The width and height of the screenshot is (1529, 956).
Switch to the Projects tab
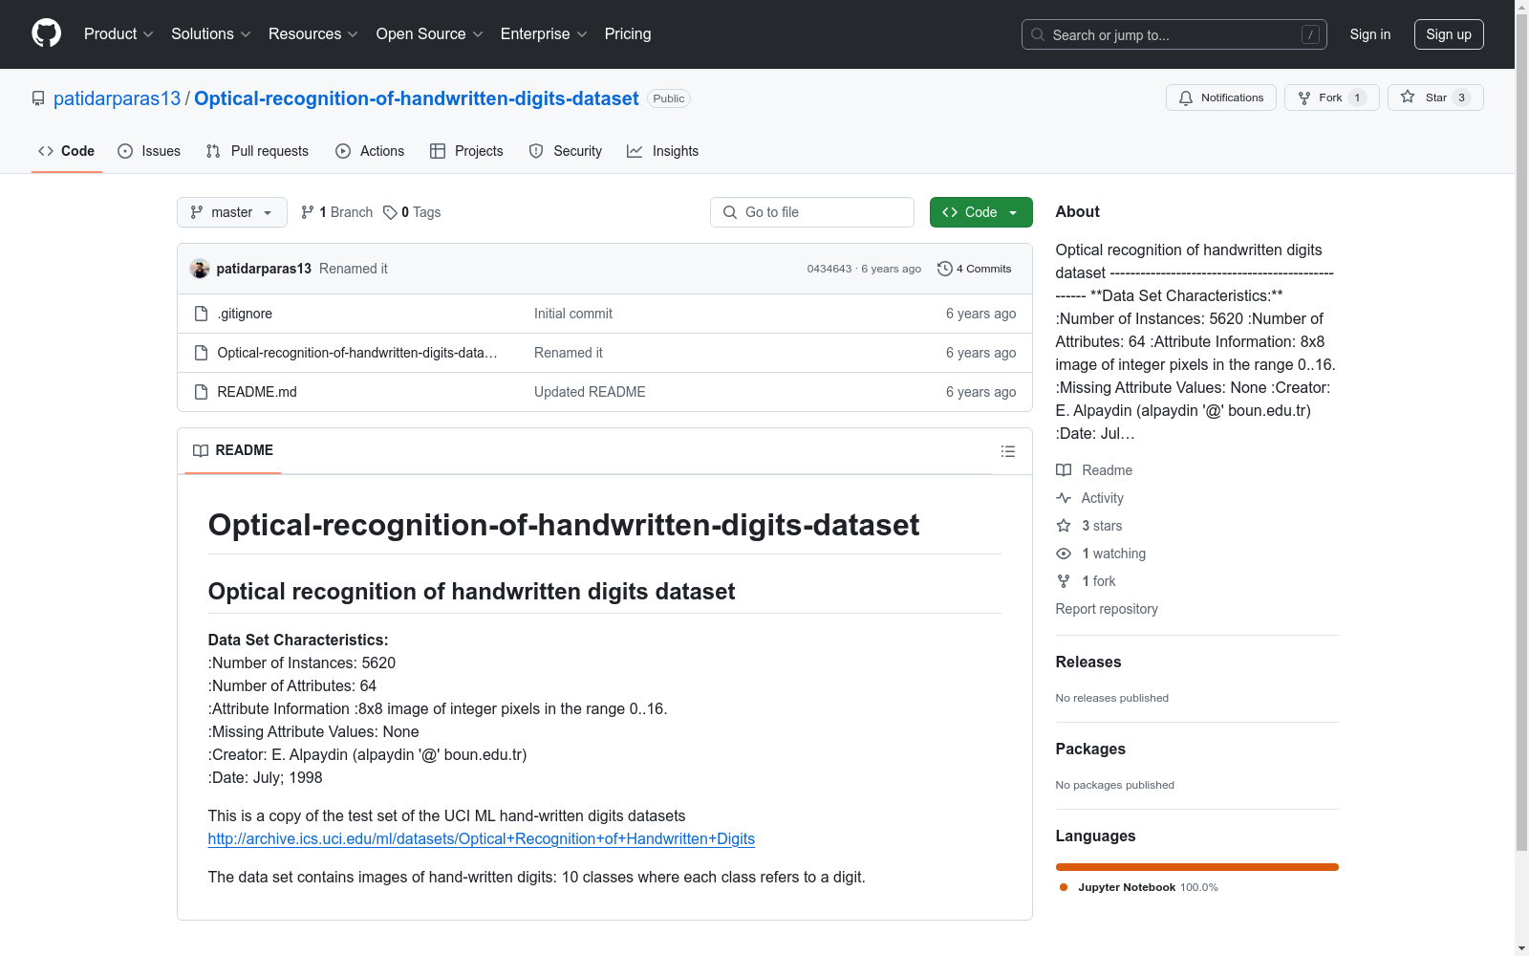466,151
